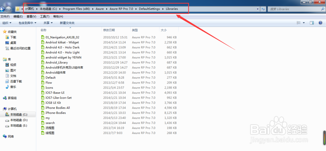Select the Flow library file icon
Viewport: 326px width, 151px height.
pos(43,83)
